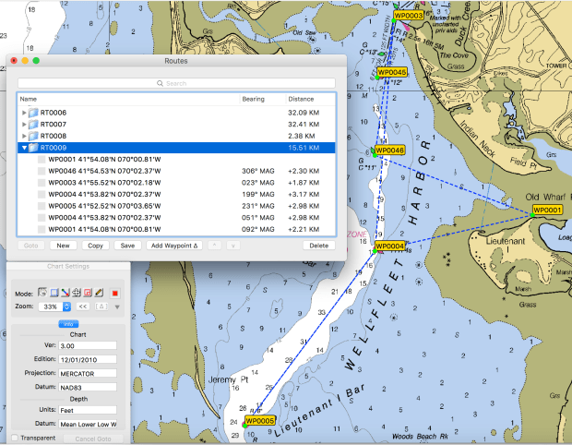Collapse the RT0009 route
Image resolution: width=572 pixels, height=445 pixels.
(x=25, y=147)
